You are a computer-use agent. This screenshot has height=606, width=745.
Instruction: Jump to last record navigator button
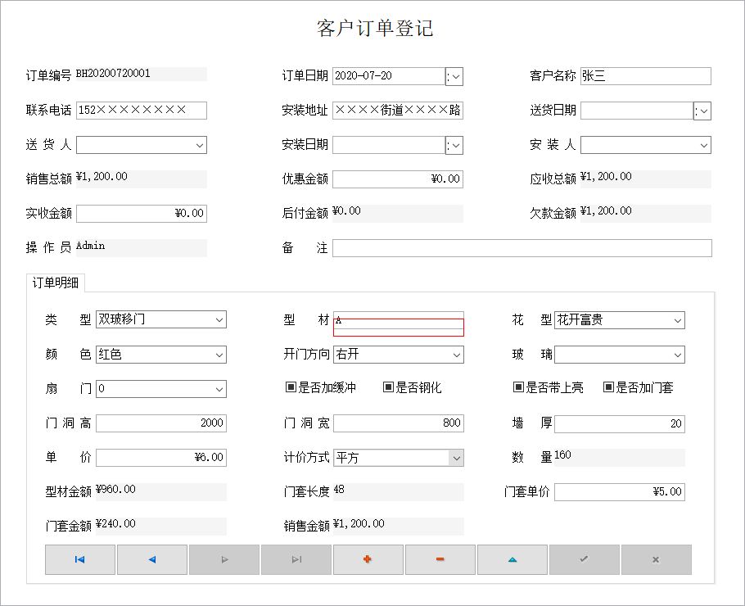pyautogui.click(x=296, y=559)
